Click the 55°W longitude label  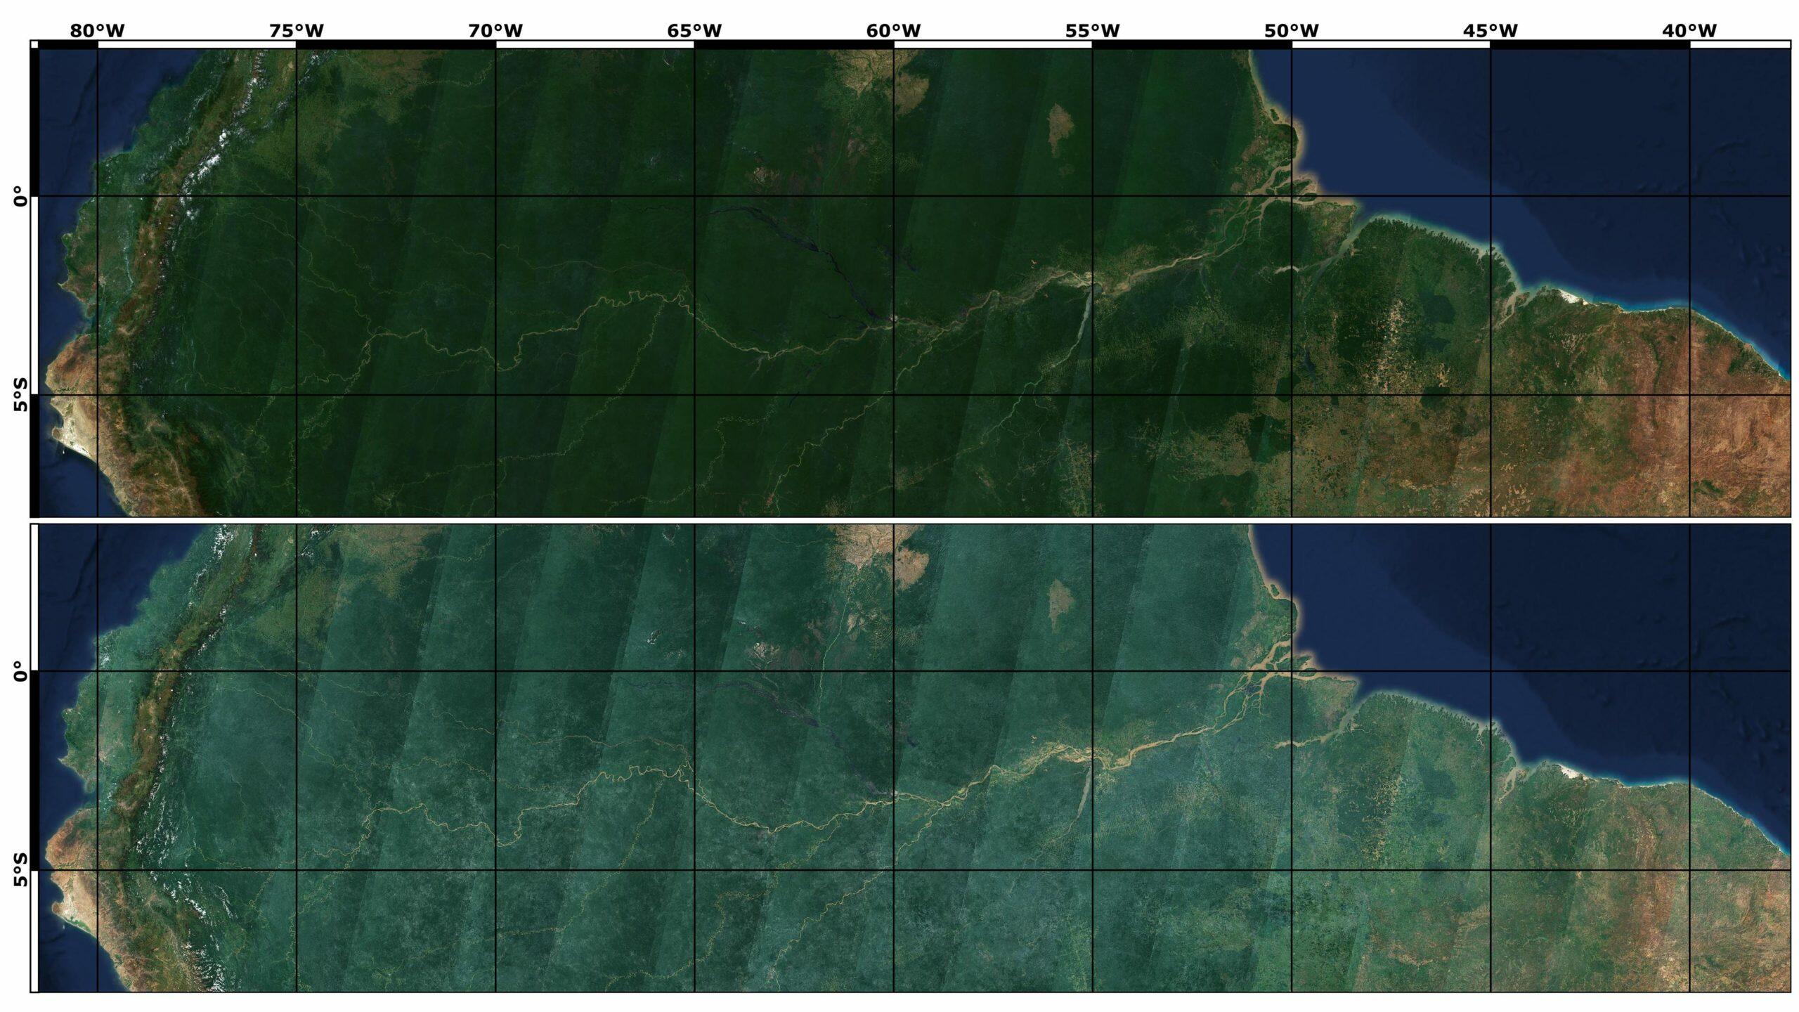pos(1092,30)
